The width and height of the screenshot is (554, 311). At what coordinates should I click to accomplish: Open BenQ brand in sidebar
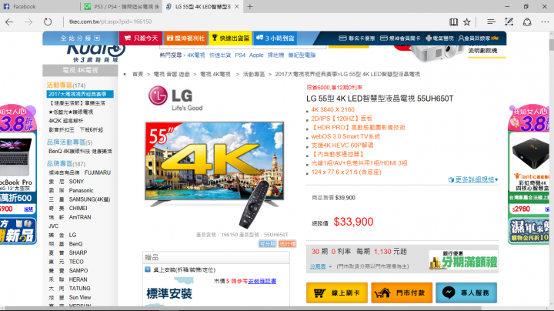tap(65, 244)
